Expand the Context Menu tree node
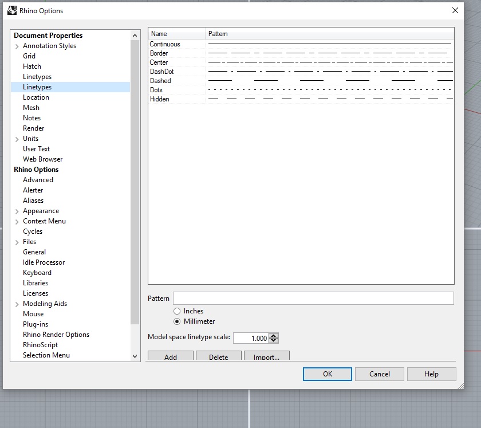The image size is (481, 428). [17, 222]
